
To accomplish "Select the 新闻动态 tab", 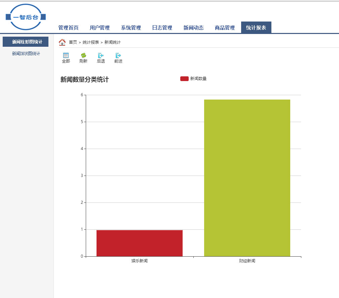I will 193,28.
